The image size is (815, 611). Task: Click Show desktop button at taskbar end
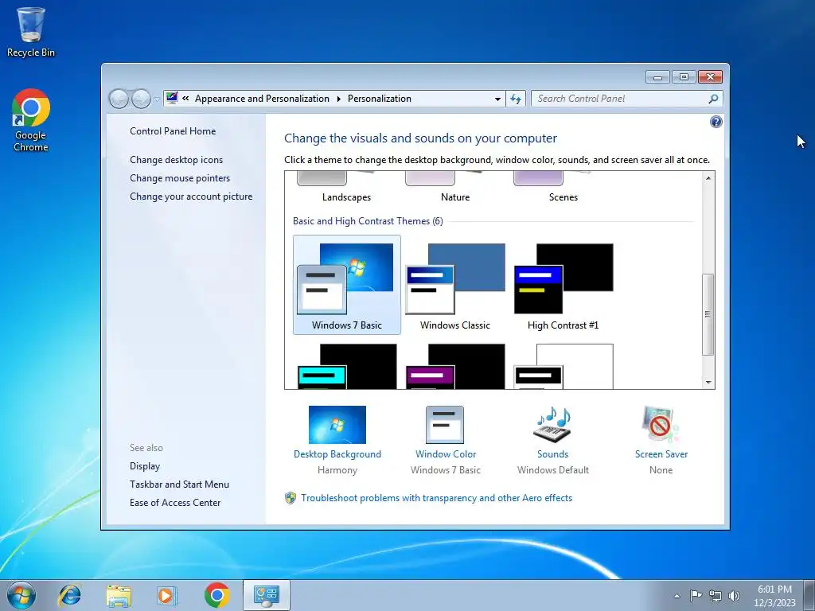click(810, 595)
